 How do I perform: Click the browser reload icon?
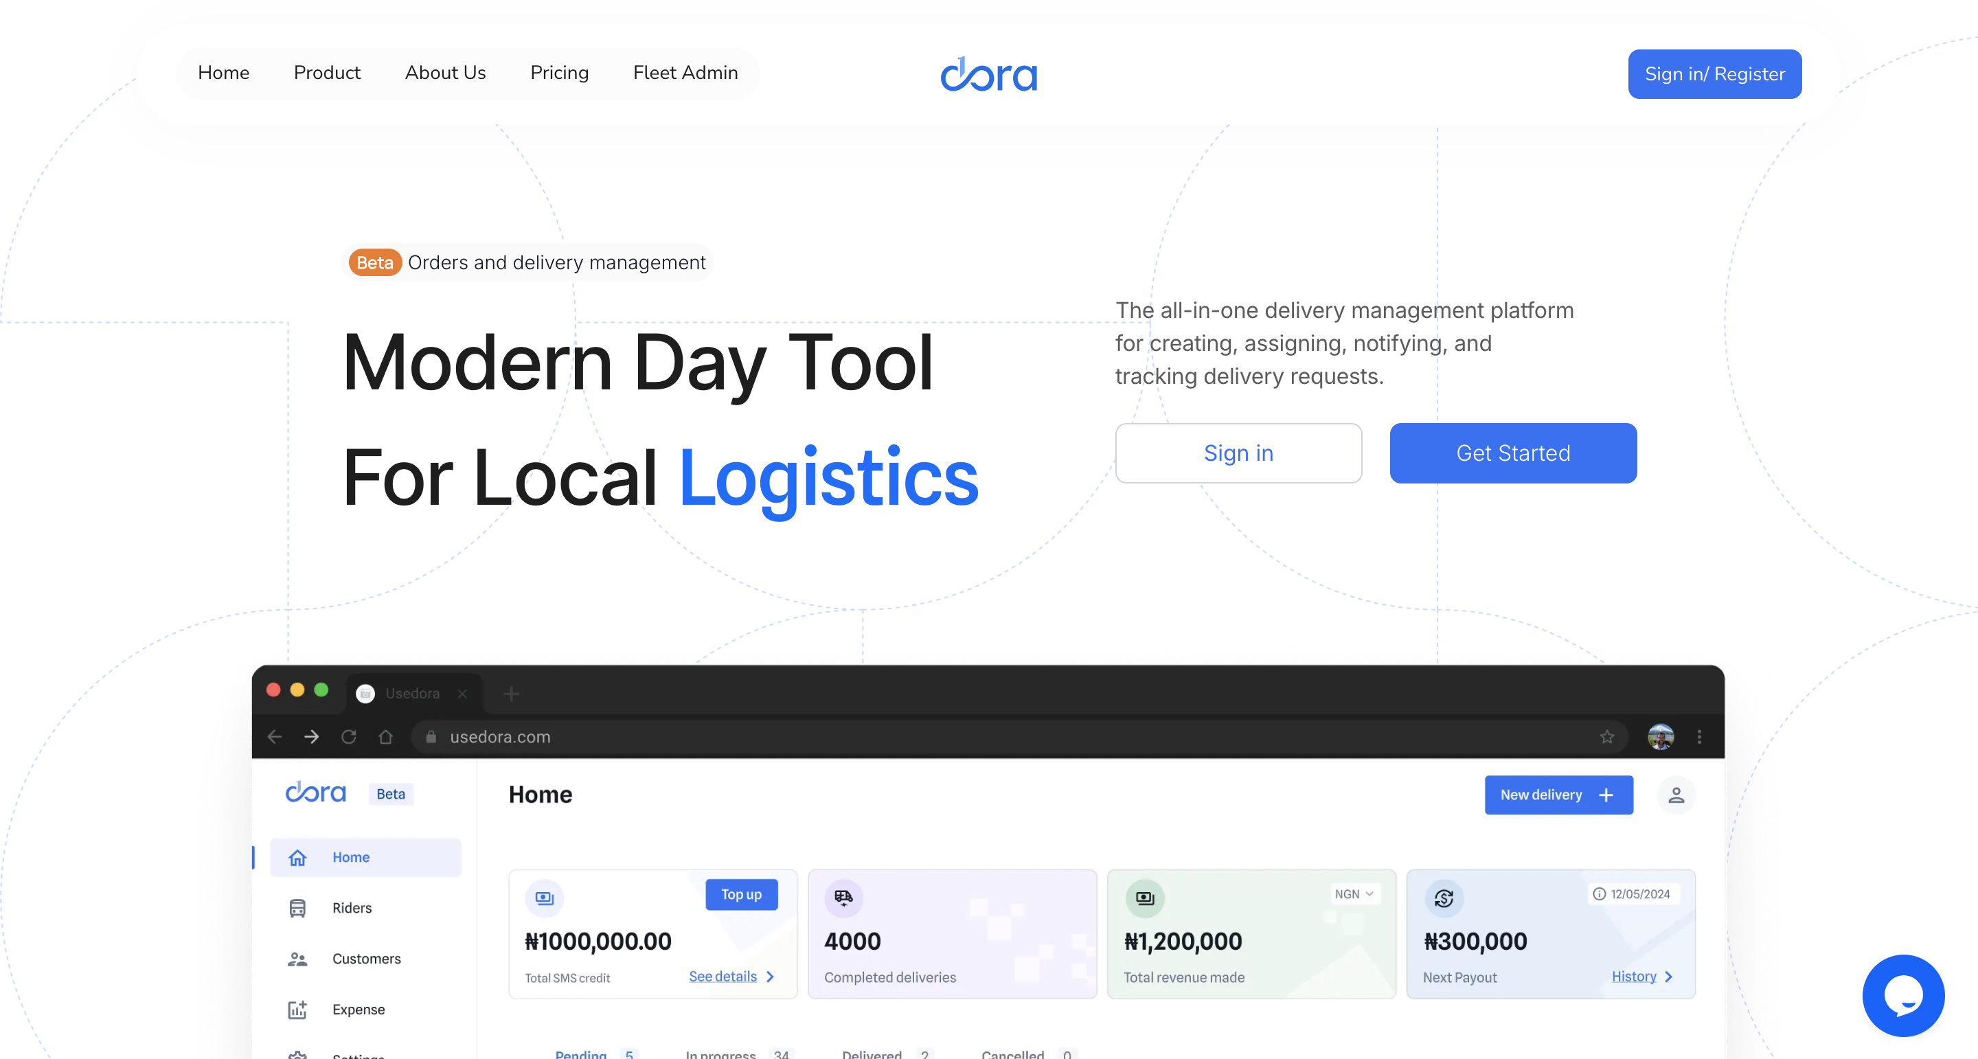[x=349, y=736]
